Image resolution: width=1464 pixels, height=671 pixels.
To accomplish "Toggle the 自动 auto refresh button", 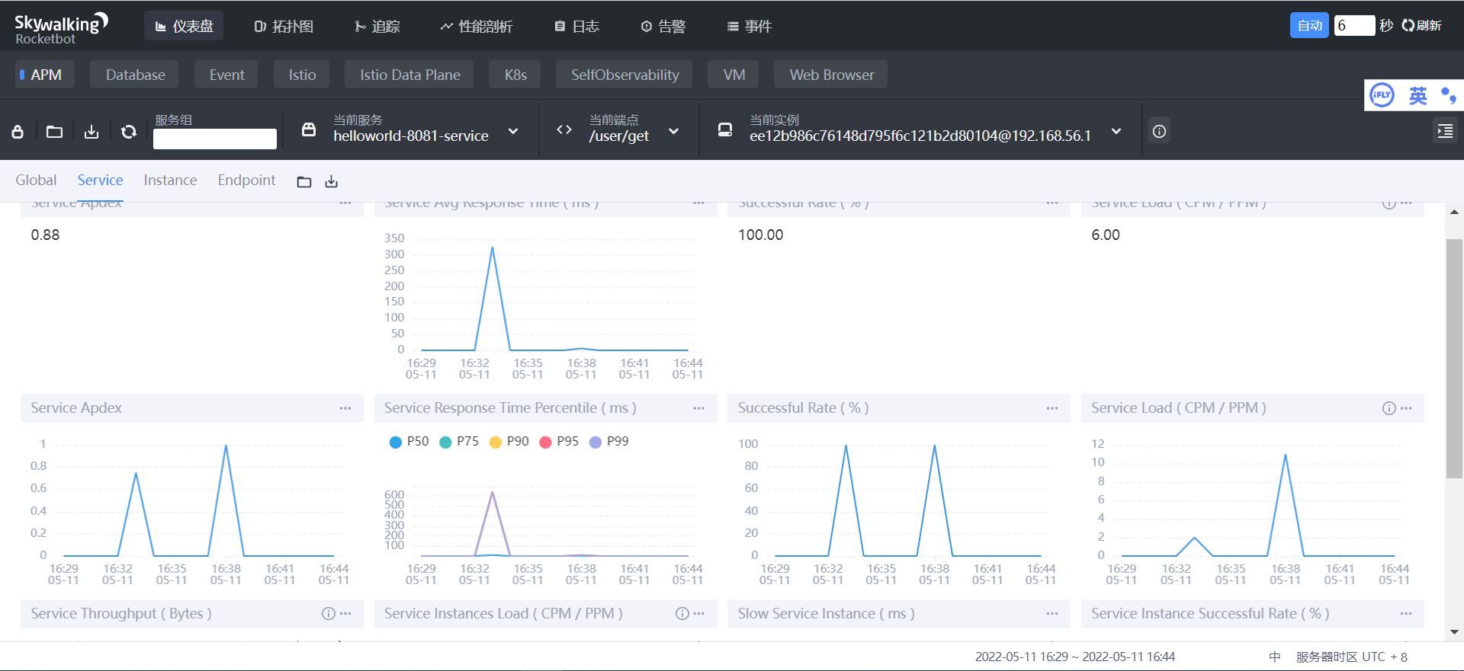I will click(1309, 25).
